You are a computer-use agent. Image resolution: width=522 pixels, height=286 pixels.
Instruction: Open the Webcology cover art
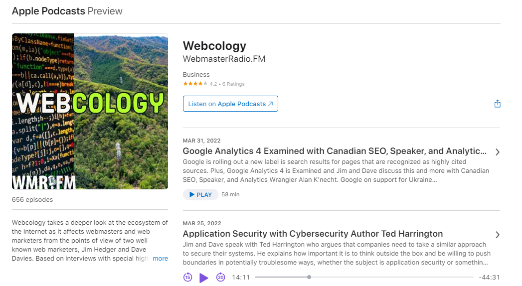90,112
